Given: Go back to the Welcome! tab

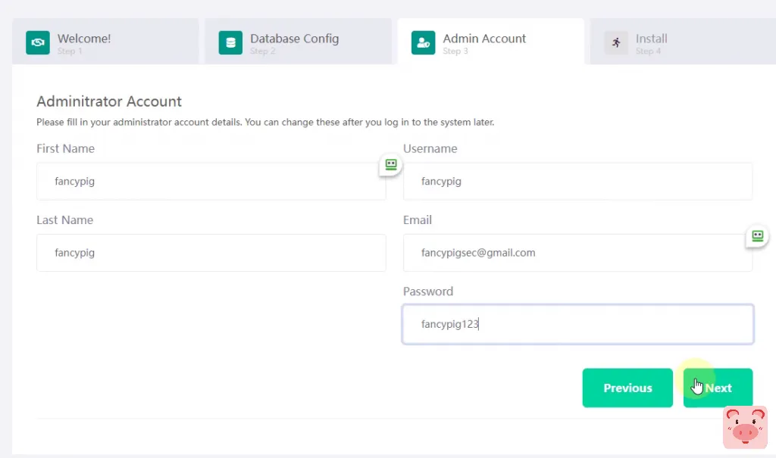Looking at the screenshot, I should [x=84, y=39].
